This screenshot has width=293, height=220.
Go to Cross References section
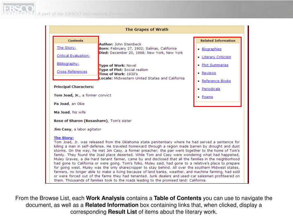(x=72, y=72)
